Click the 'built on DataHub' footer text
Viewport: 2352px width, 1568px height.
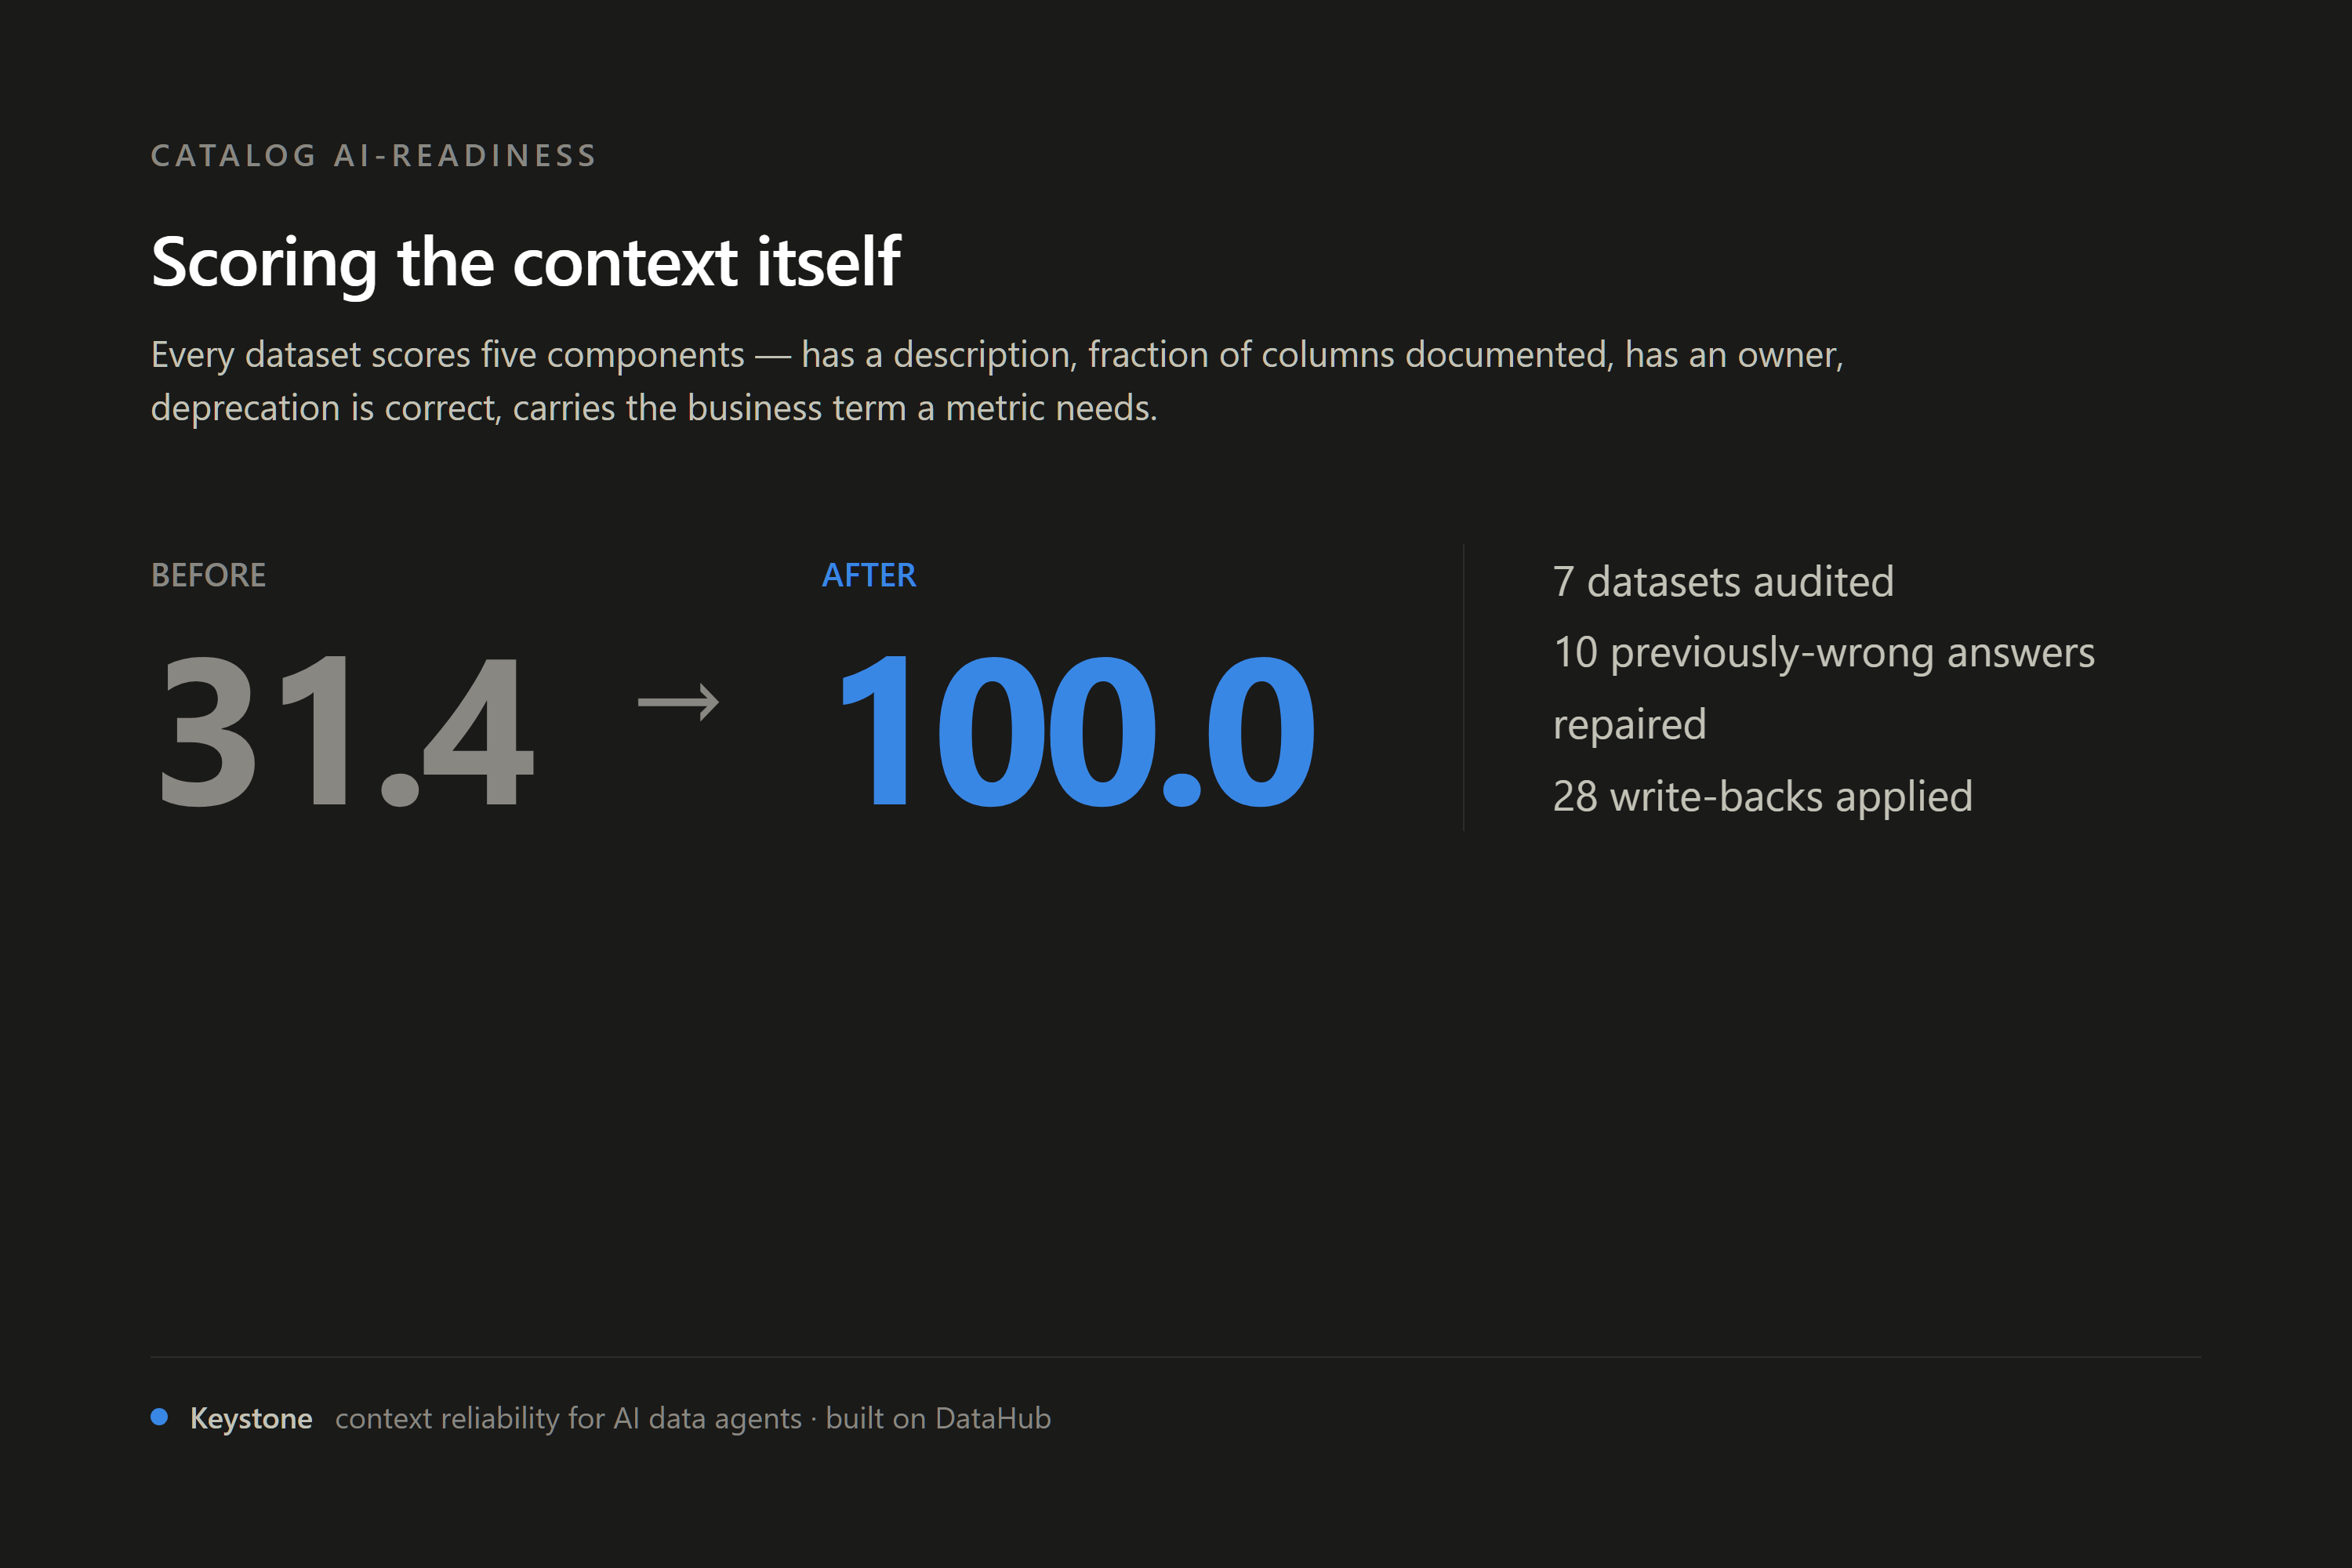[x=938, y=1418]
